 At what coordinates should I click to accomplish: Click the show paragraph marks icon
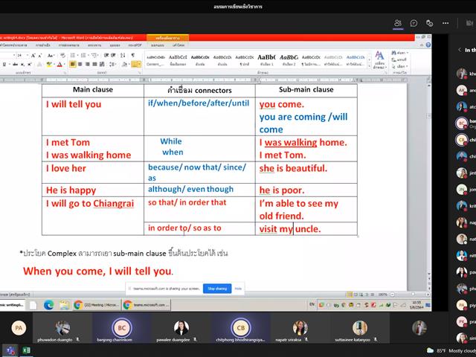pyautogui.click(x=132, y=55)
